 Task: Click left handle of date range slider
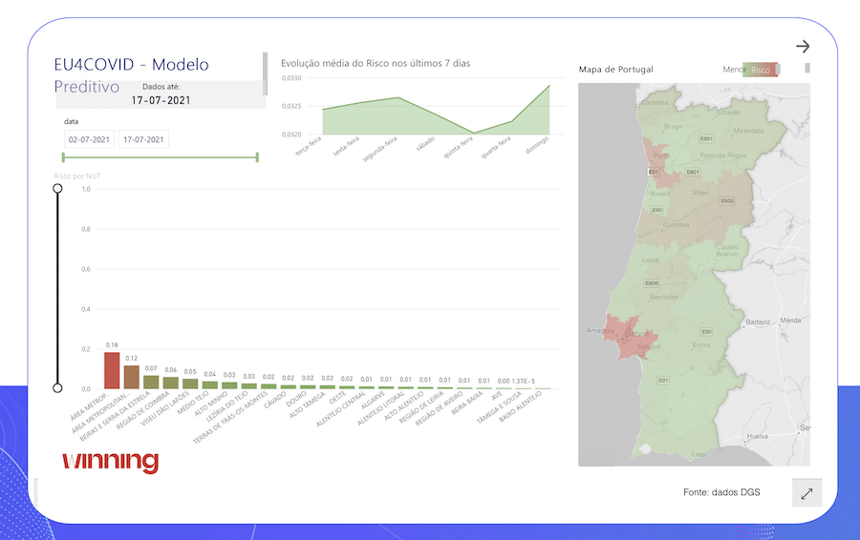tap(63, 157)
